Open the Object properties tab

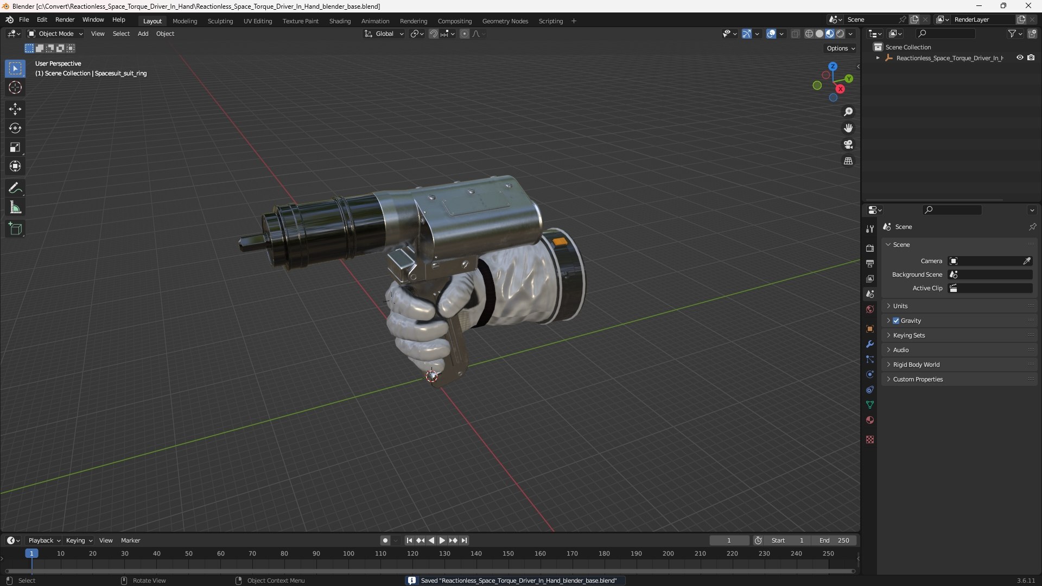point(870,329)
